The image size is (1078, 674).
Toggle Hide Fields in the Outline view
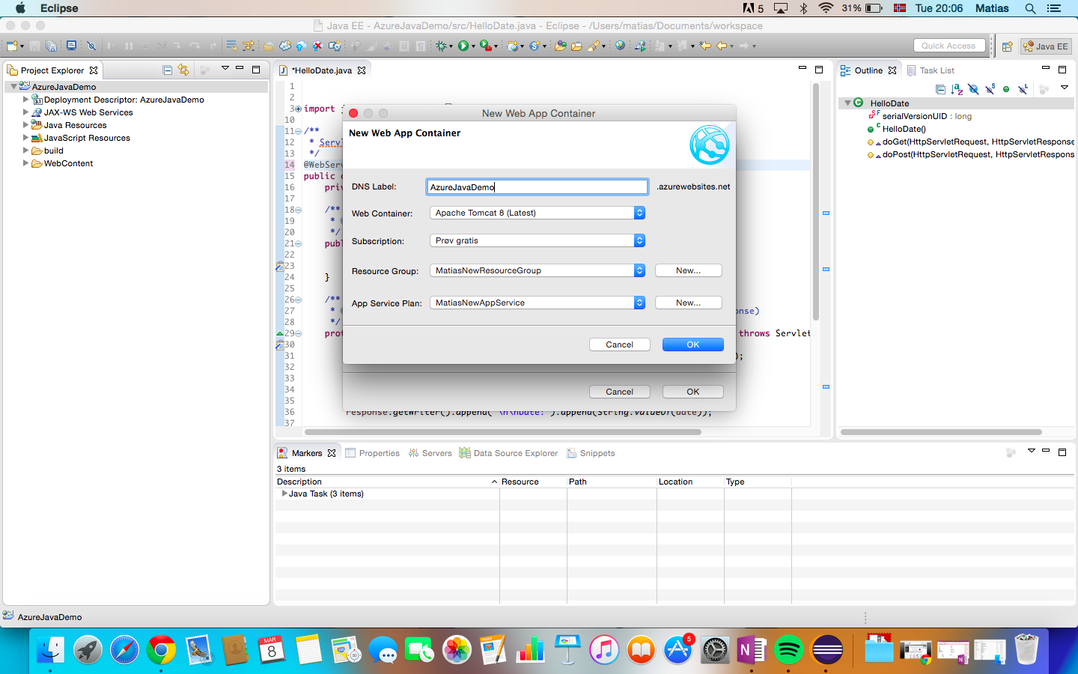click(973, 89)
